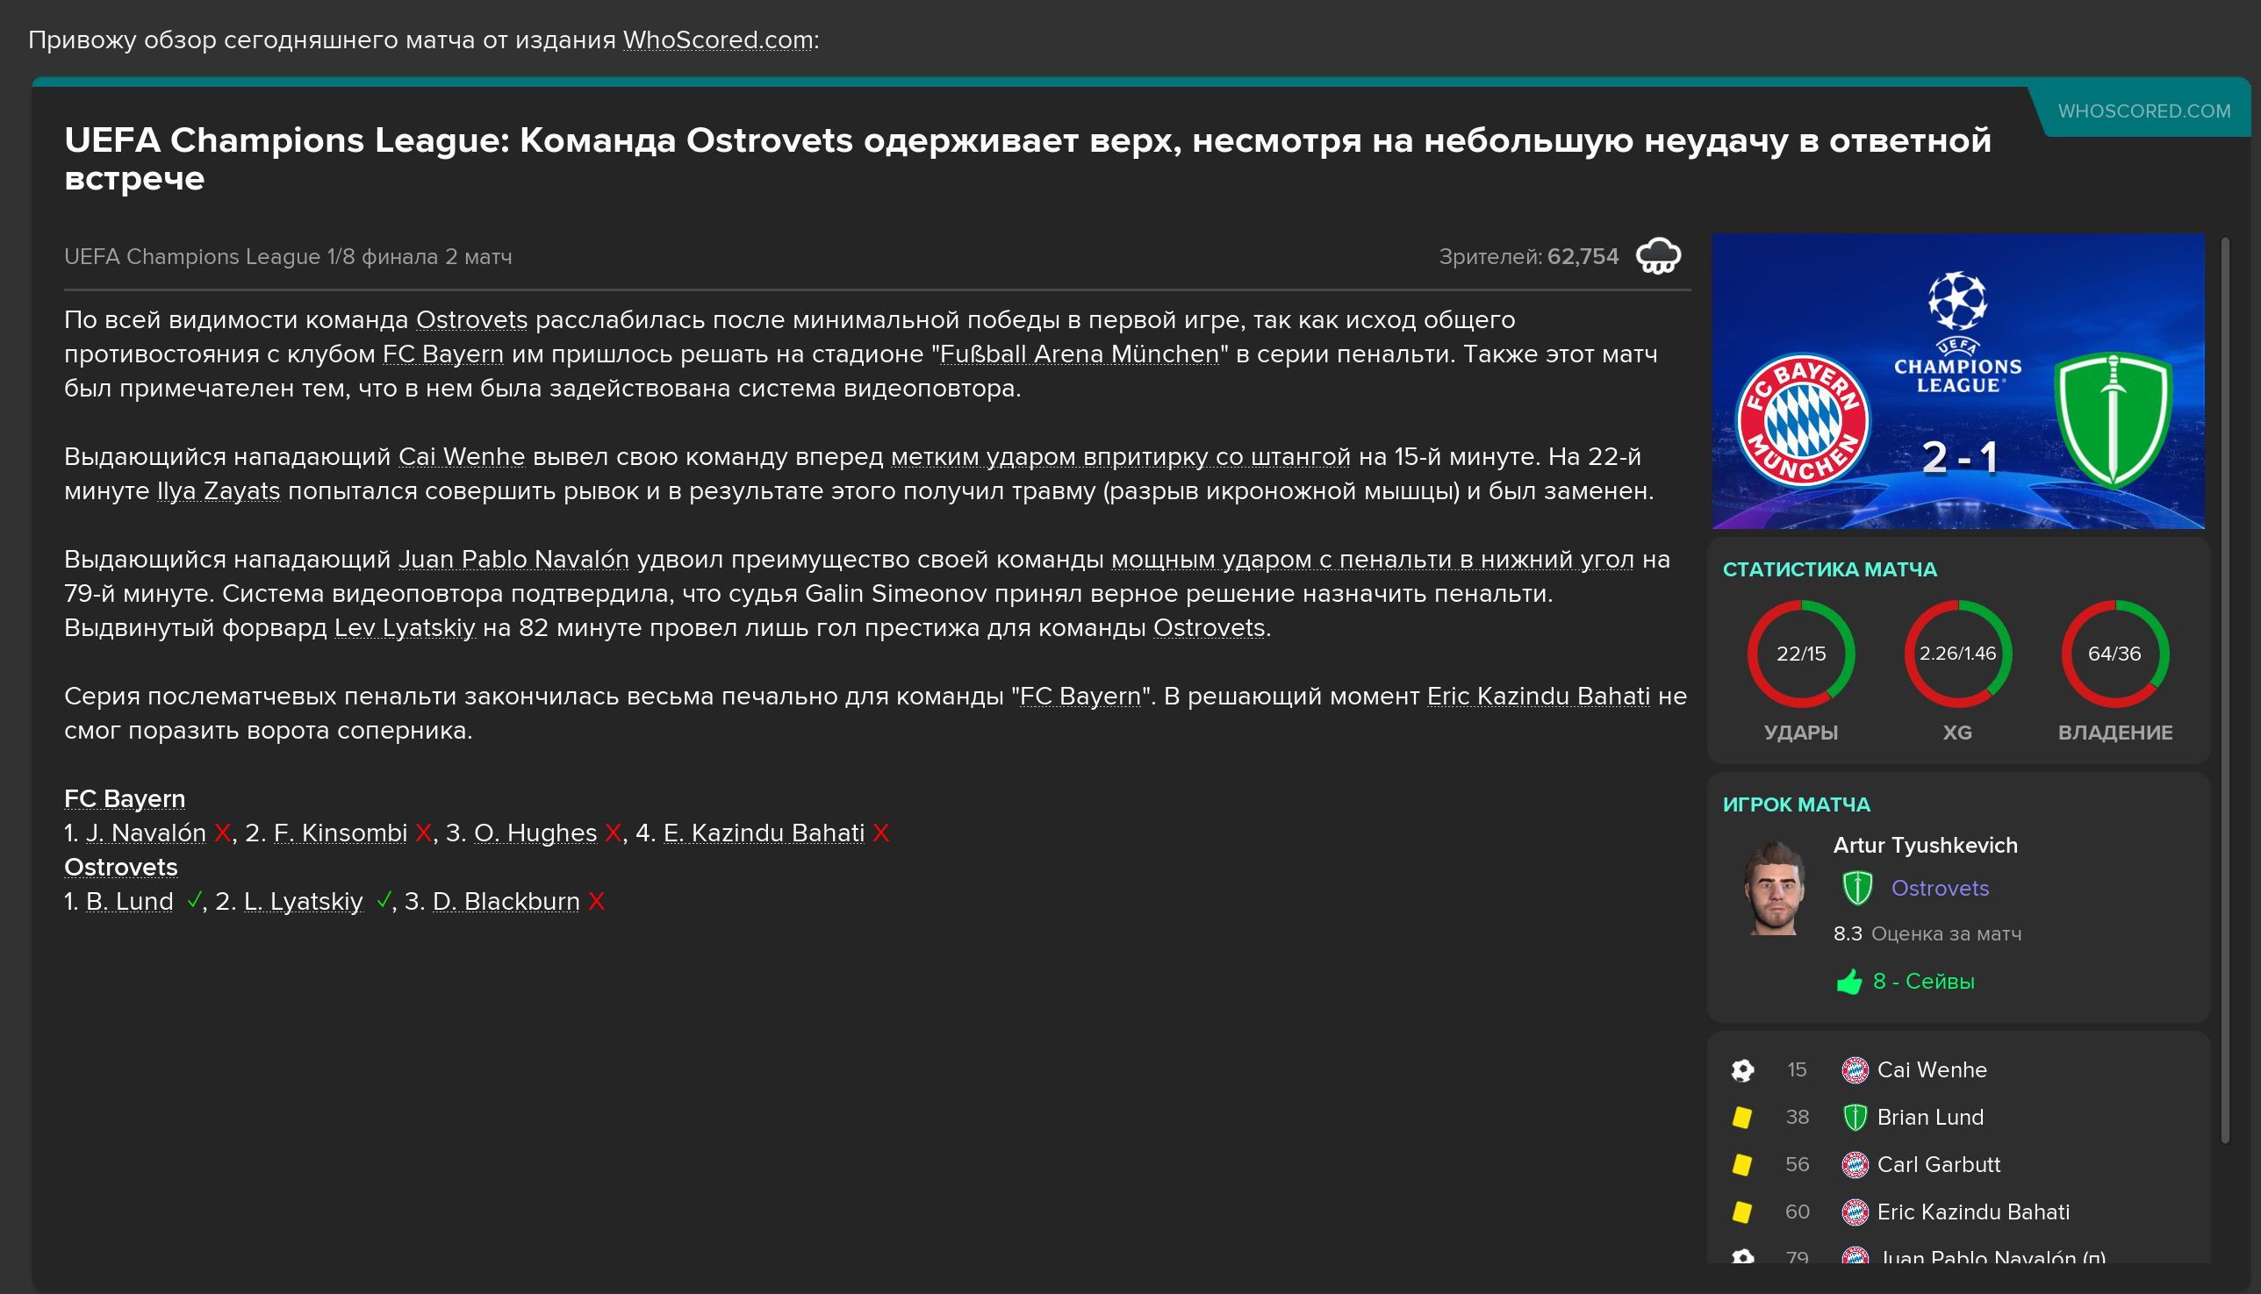Screen dimensions: 2261x1294
Task: Click the 2 - 1 score in match banner
Action: [1960, 458]
